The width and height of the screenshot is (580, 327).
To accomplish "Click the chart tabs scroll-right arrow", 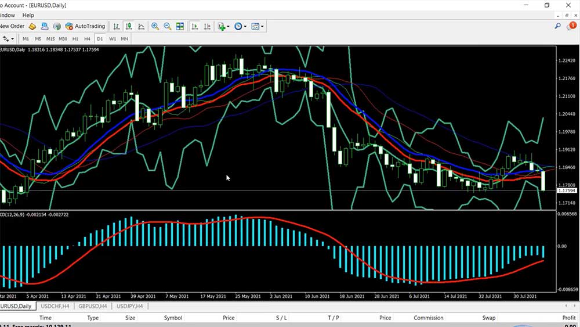I will 575,306.
